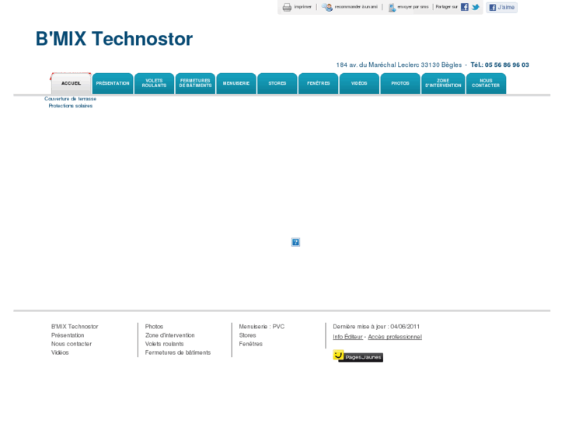Viewport: 565px width, 424px height.
Task: Switch to the Stores tab
Action: point(277,83)
